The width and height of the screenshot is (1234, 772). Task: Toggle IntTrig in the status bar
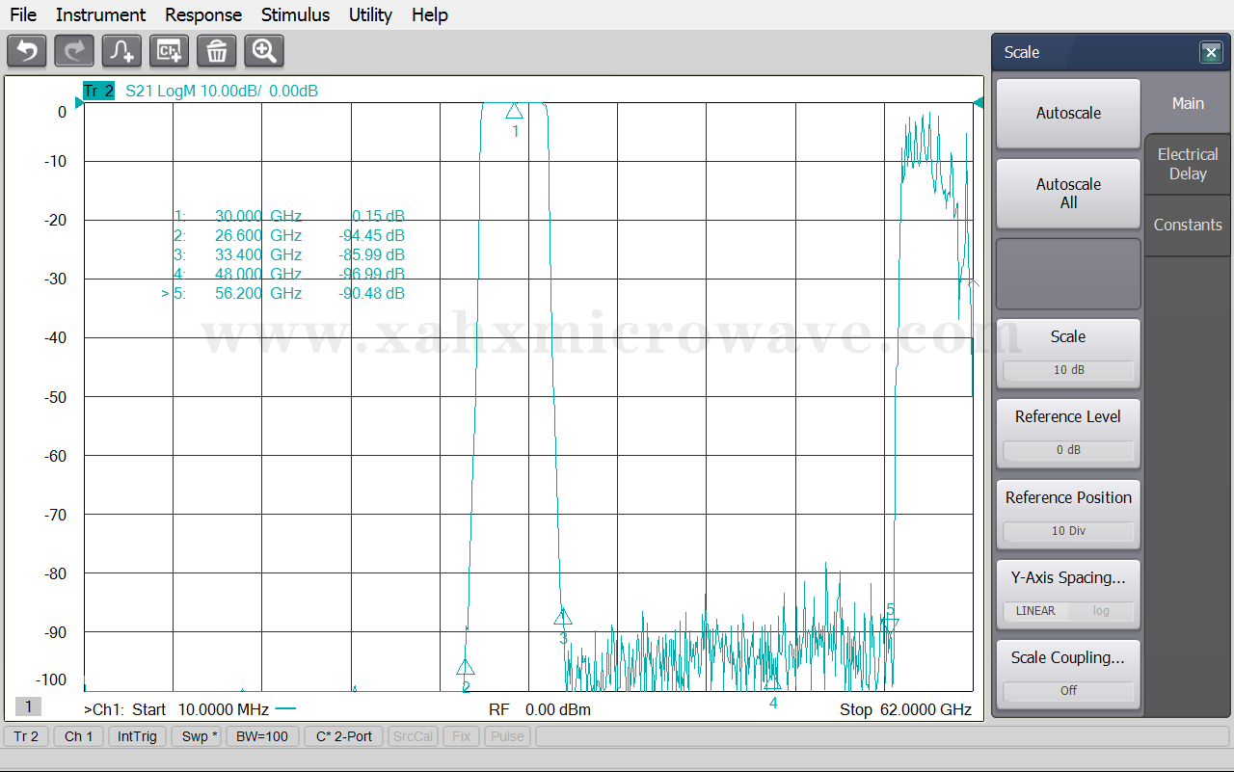click(137, 736)
